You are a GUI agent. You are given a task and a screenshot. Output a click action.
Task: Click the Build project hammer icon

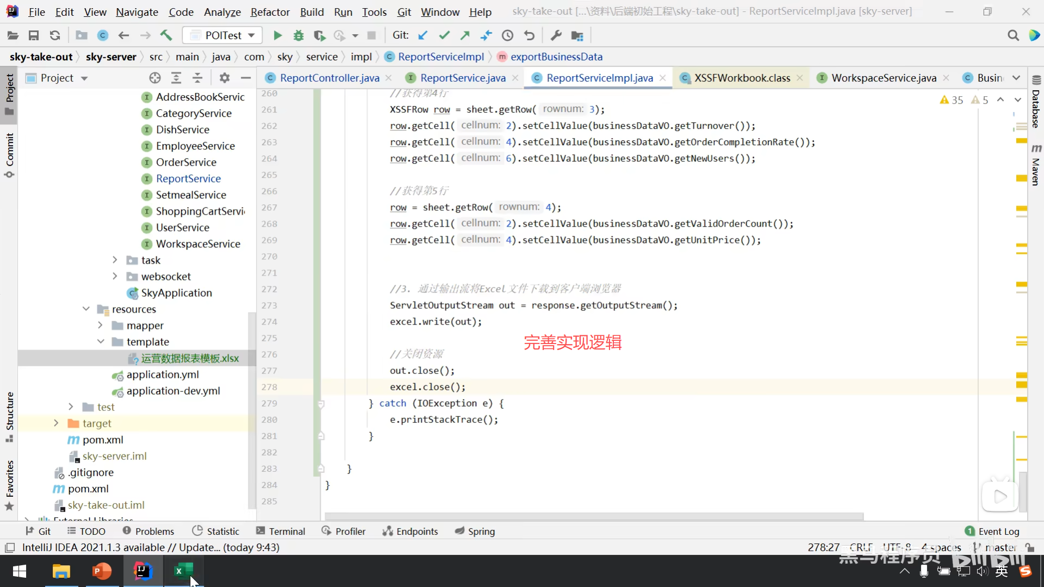(166, 35)
